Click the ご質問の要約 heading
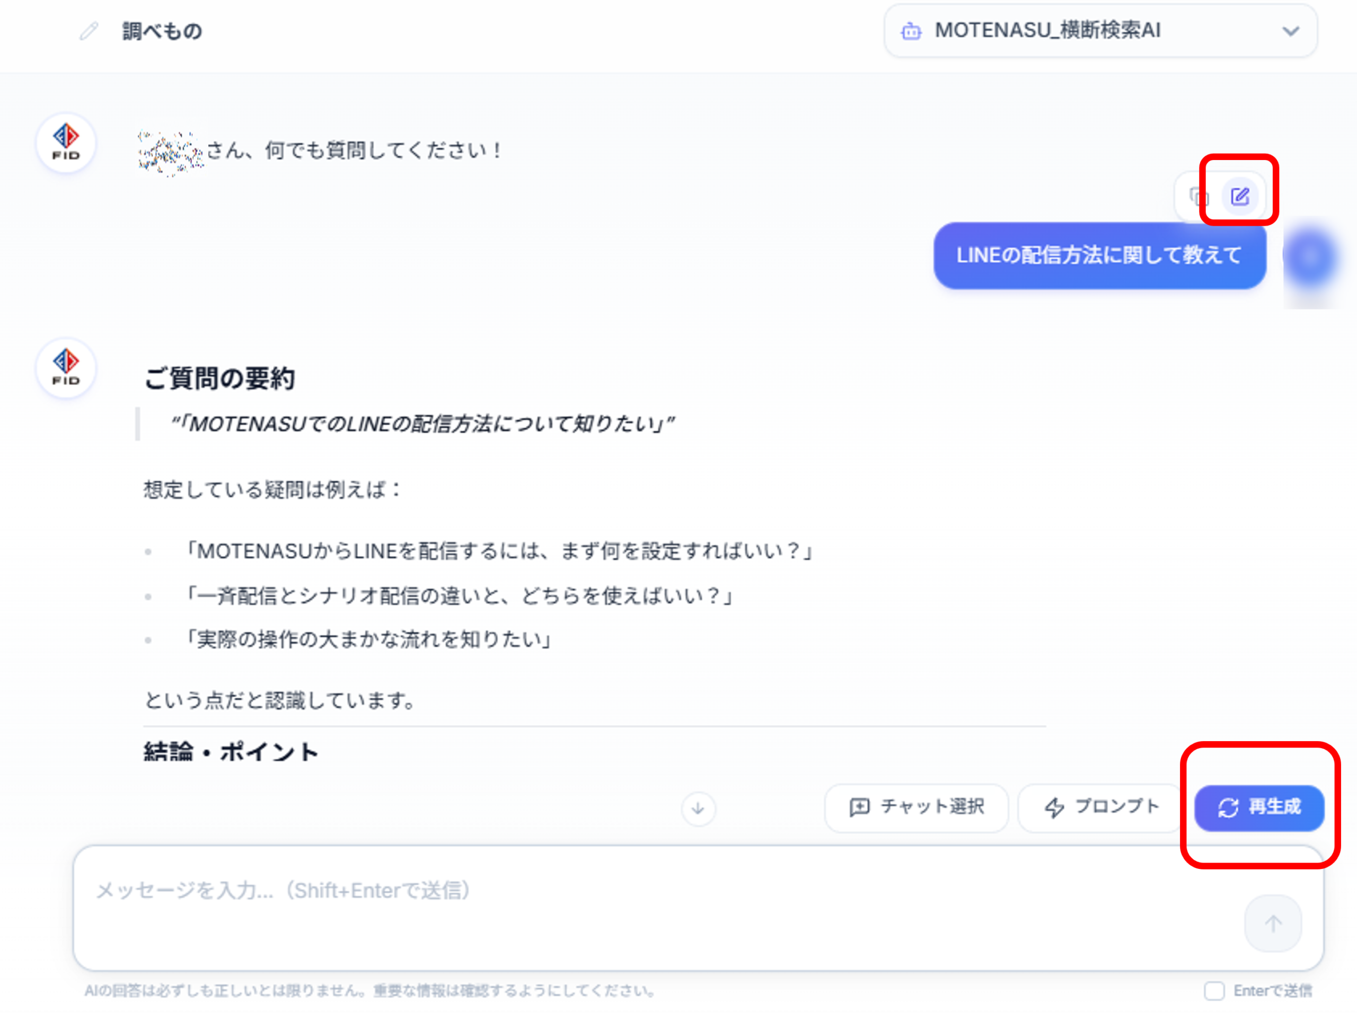The image size is (1357, 1013). coord(219,378)
